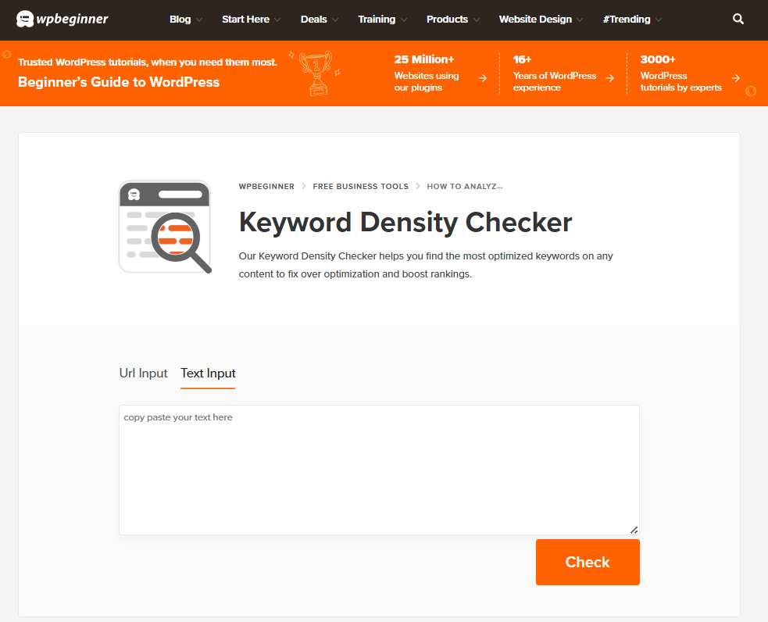Open the site search magnifier icon
The height and width of the screenshot is (622, 768).
[x=738, y=19]
